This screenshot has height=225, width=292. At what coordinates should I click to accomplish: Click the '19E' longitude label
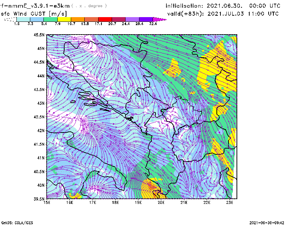(x=138, y=202)
